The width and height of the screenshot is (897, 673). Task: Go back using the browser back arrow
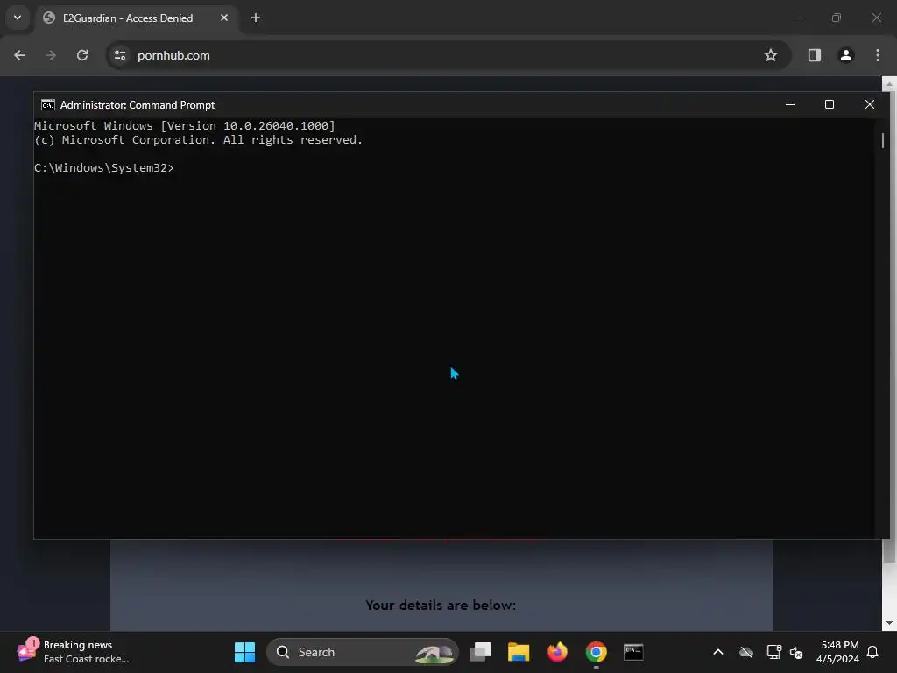click(19, 55)
